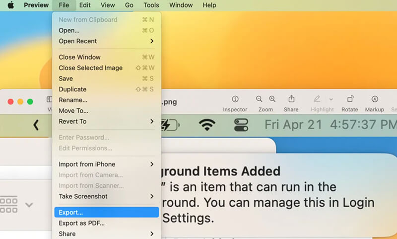Open the Help menu
Screen dimensions: 397x239
(x=209, y=5)
